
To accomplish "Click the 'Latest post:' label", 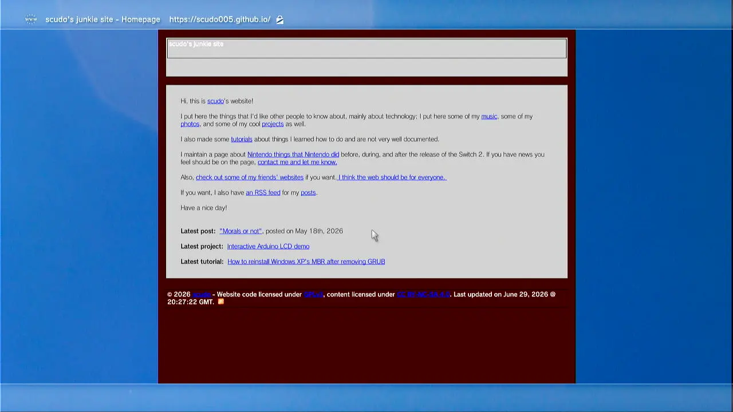I will (198, 231).
